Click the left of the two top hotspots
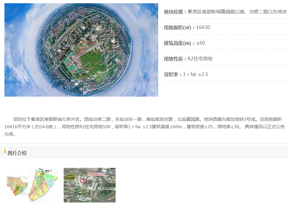This screenshot has height=208, width=288. (x=84, y=28)
